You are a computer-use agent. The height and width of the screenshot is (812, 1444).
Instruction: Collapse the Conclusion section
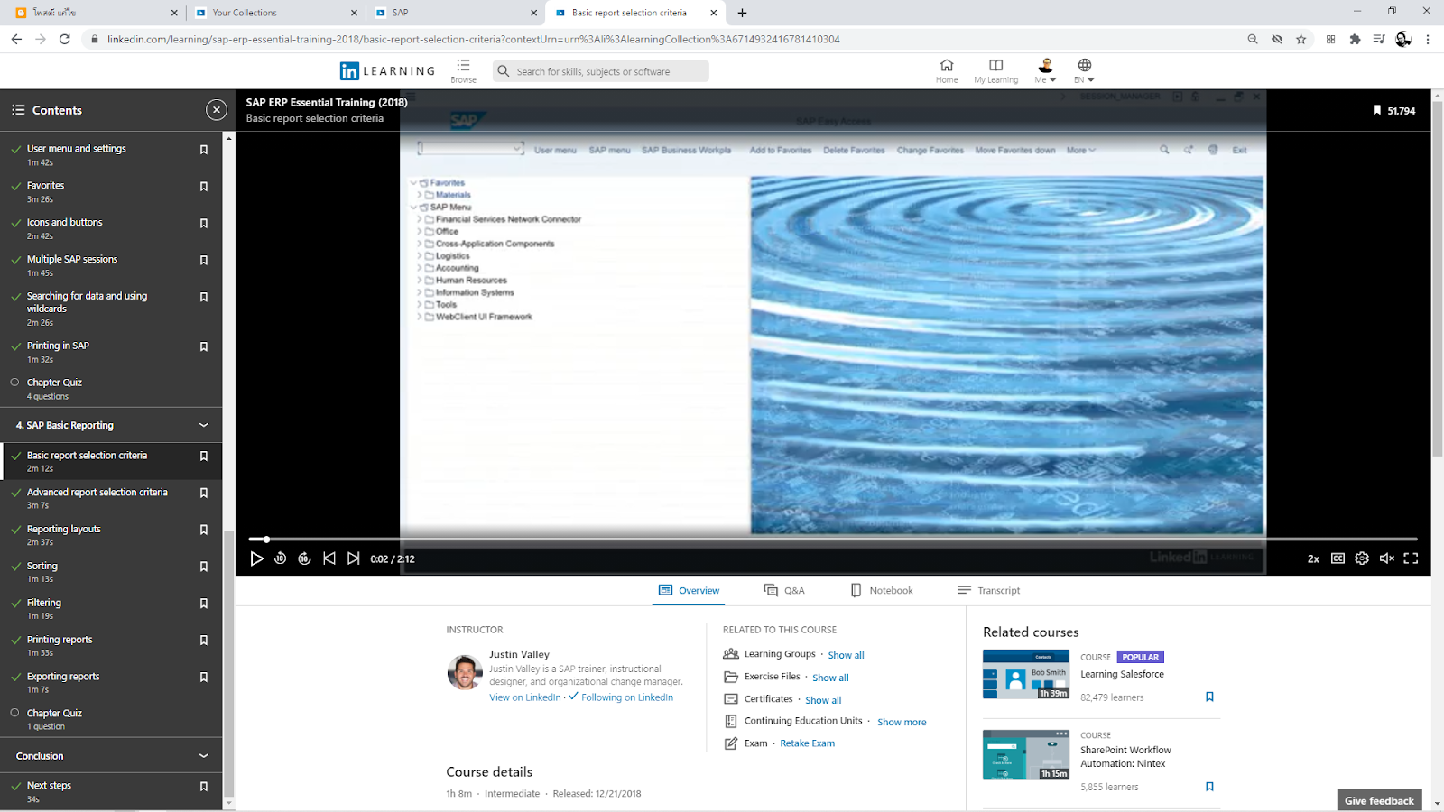(x=204, y=756)
